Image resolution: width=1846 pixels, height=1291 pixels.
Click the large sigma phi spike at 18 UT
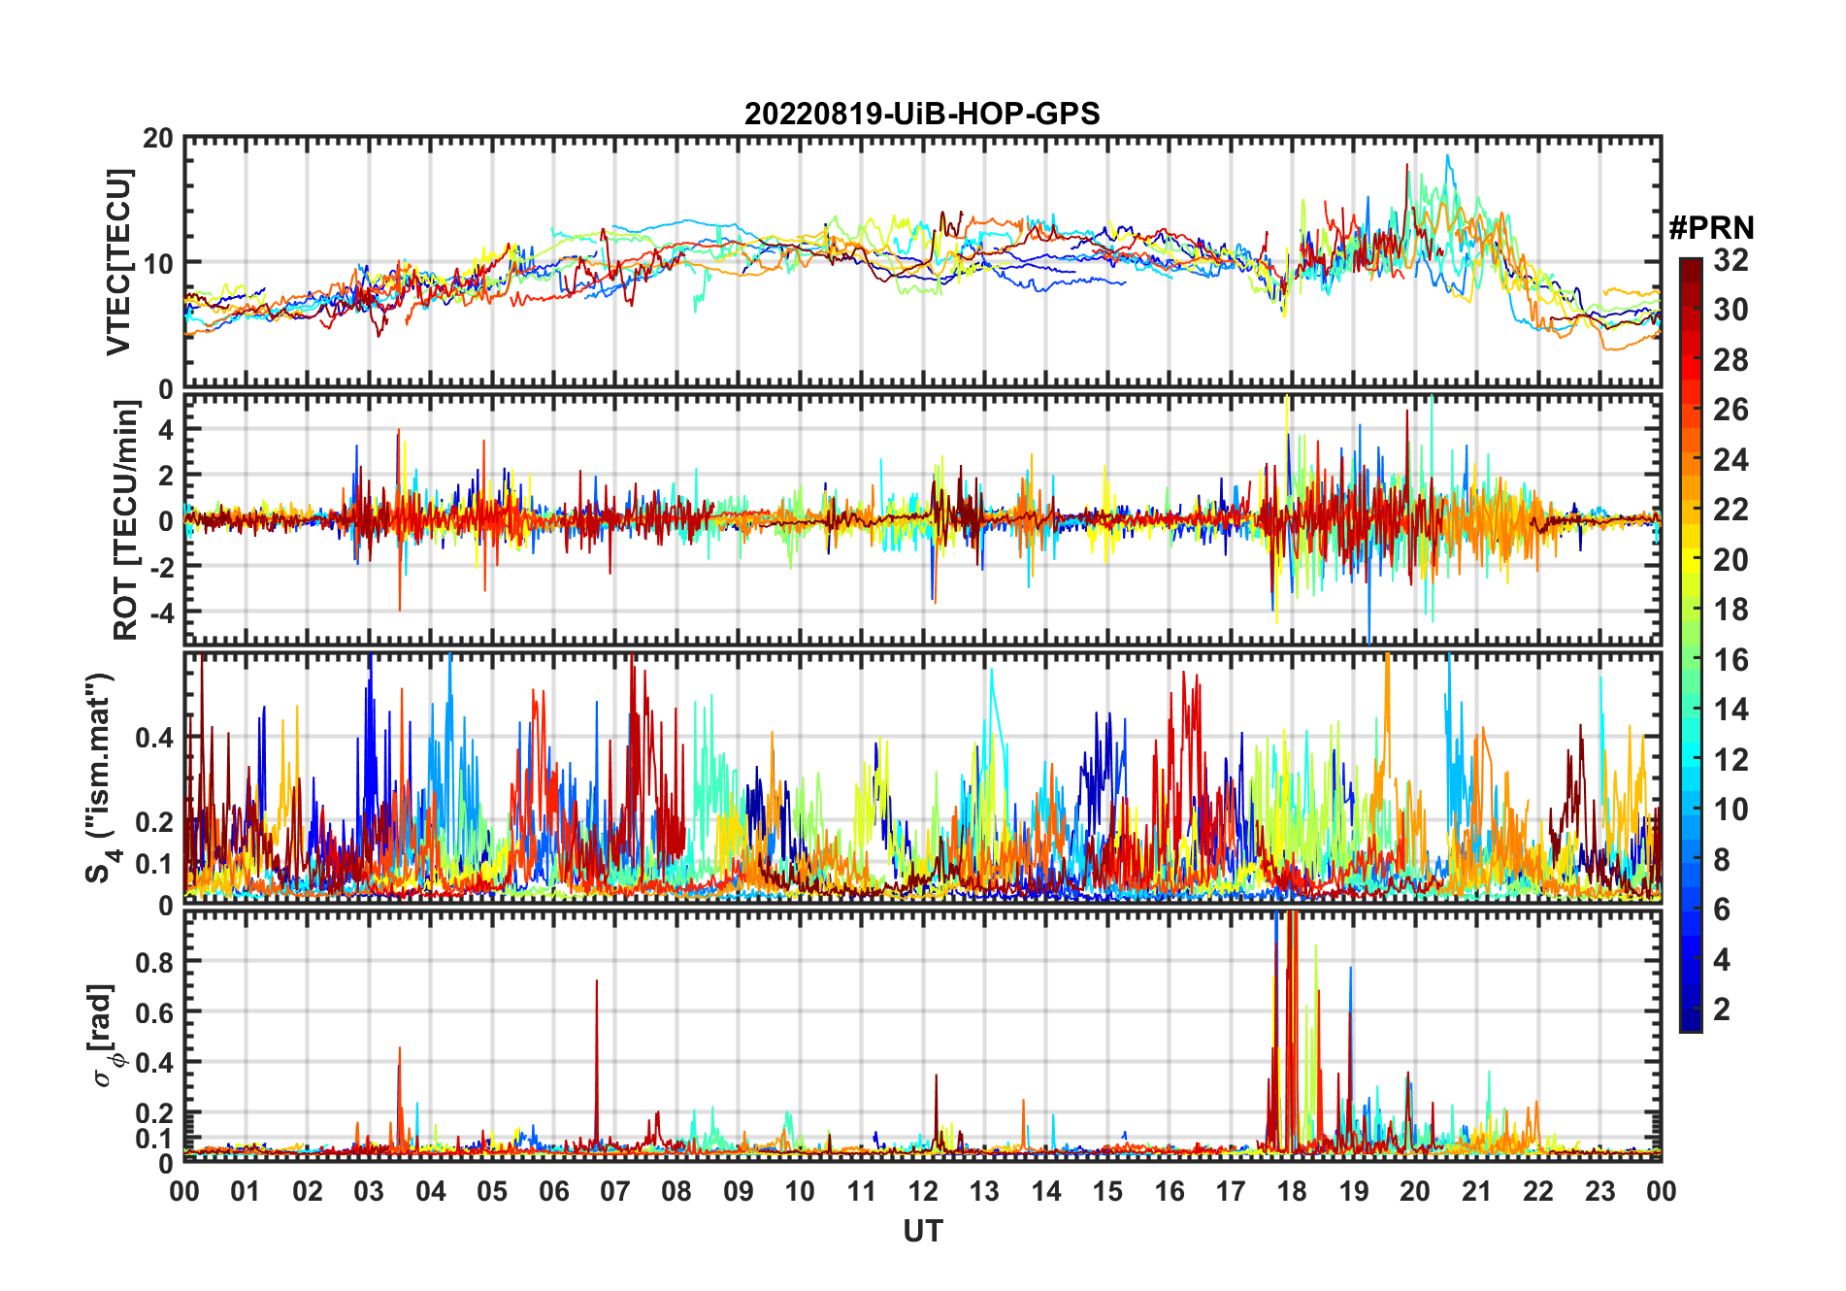(x=1291, y=1029)
